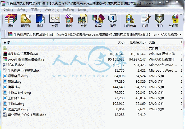Select 螺母座具.dwg file

tap(92, 76)
